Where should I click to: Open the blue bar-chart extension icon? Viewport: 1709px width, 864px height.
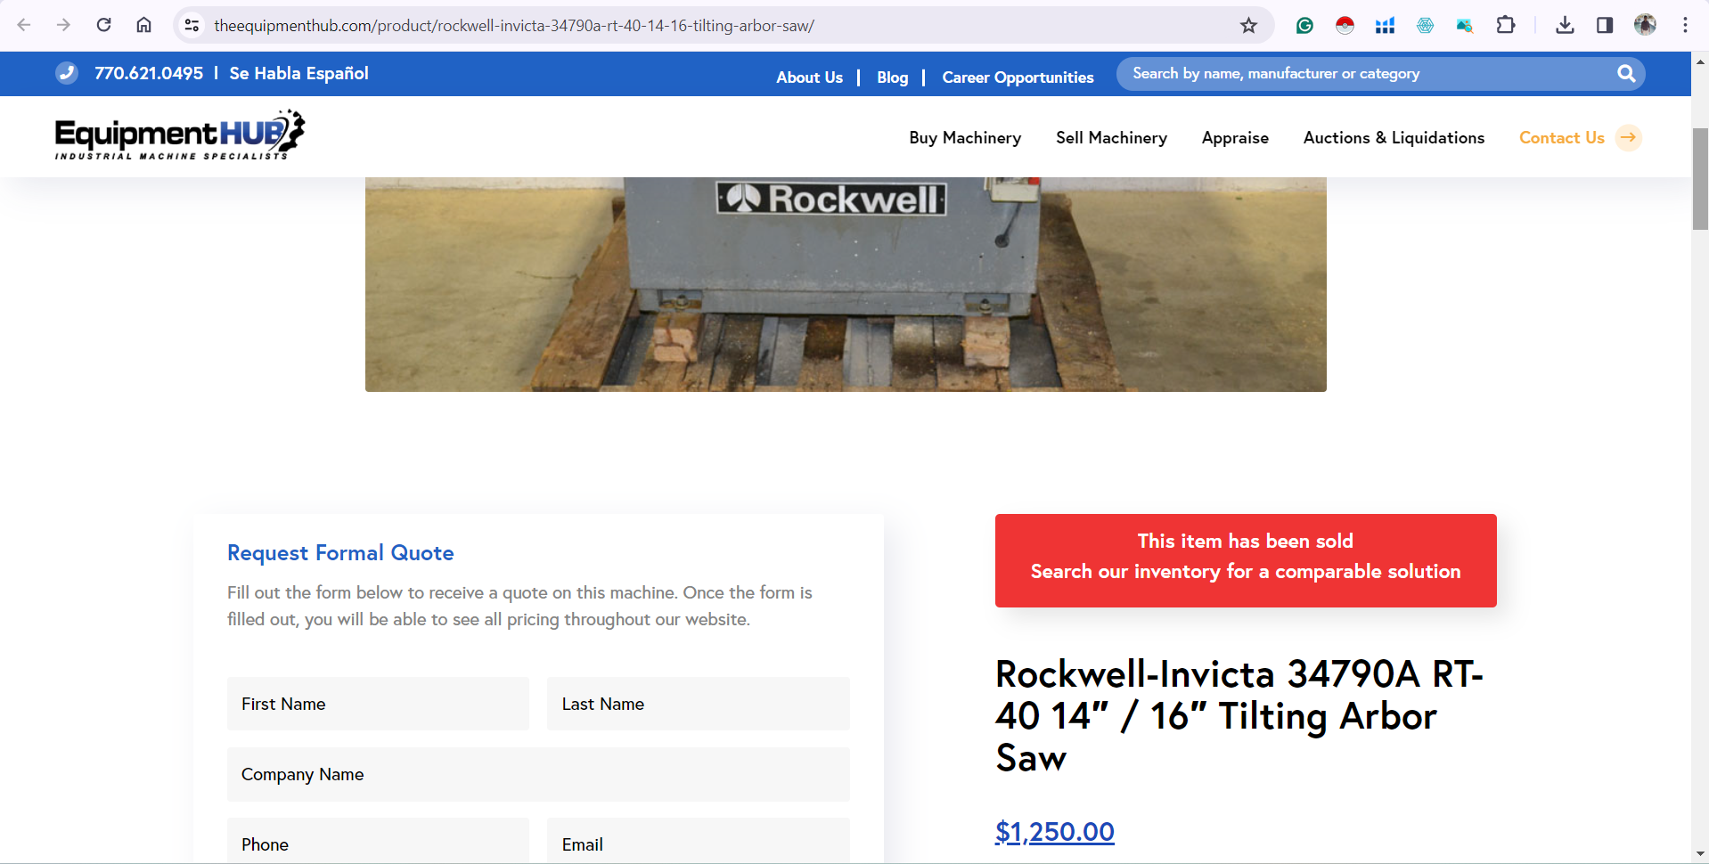(1385, 26)
